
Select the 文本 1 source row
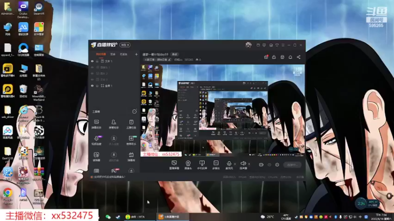click(114, 61)
